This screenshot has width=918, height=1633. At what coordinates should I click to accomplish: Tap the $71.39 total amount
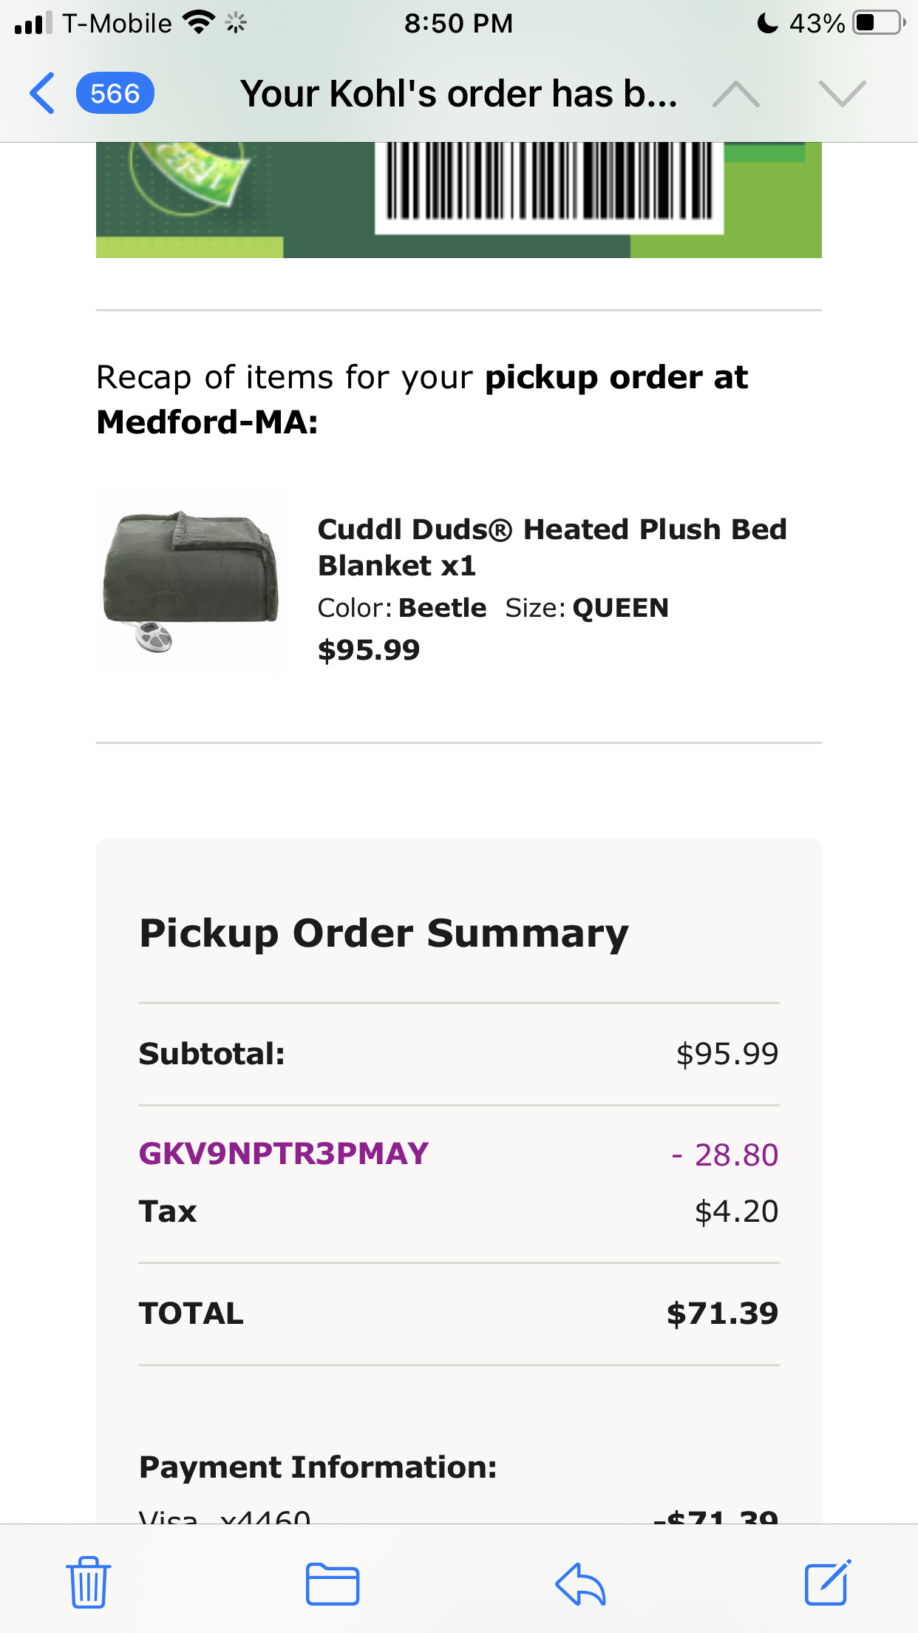[722, 1313]
